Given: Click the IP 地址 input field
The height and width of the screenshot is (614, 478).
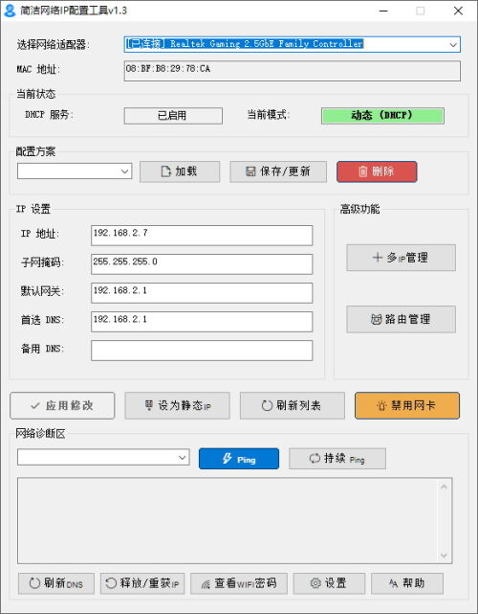Looking at the screenshot, I should click(202, 236).
